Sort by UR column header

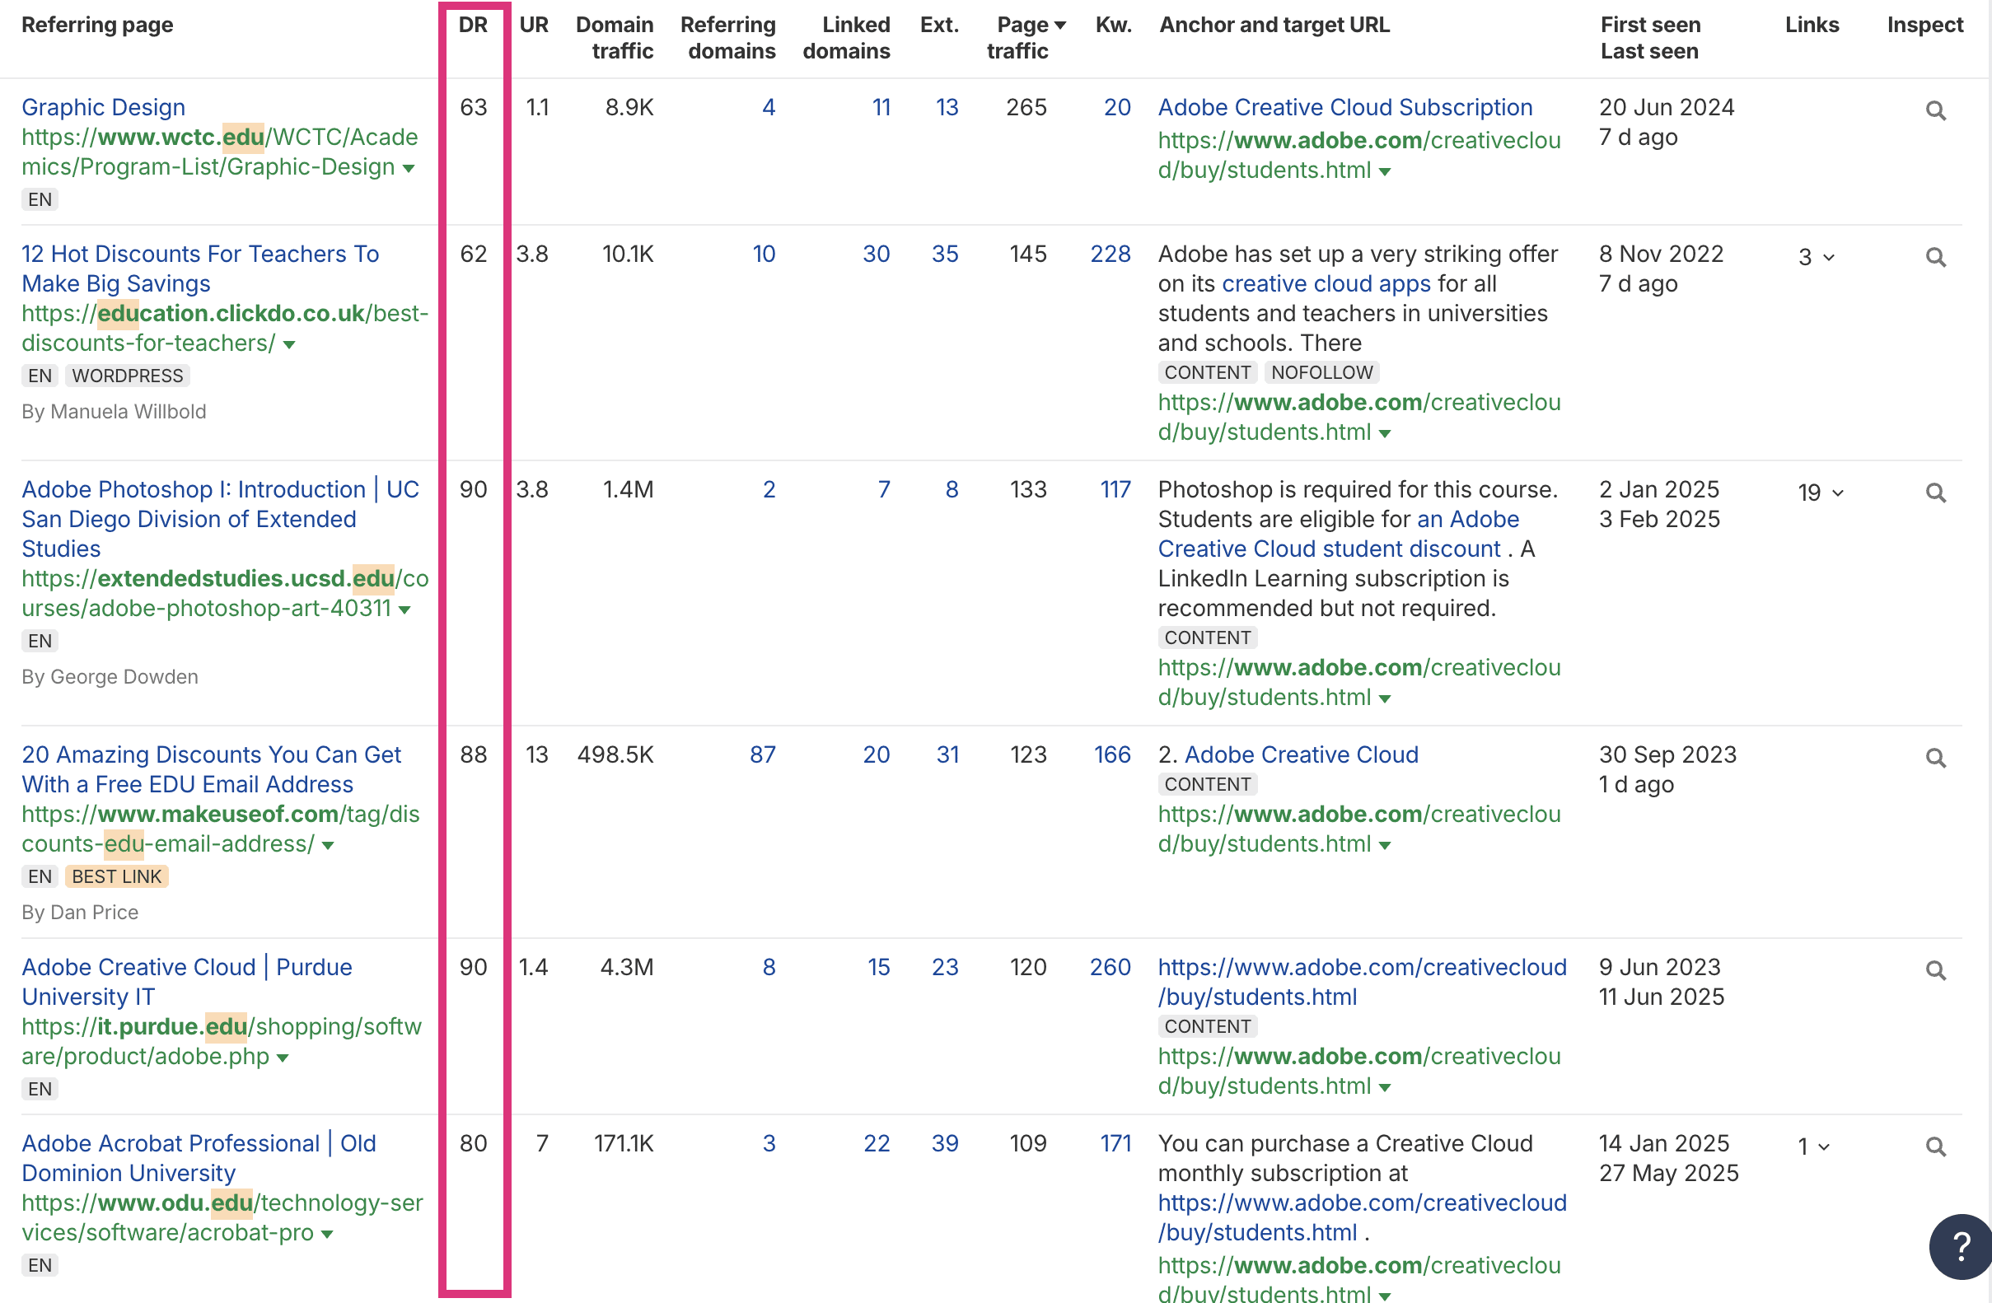(534, 25)
